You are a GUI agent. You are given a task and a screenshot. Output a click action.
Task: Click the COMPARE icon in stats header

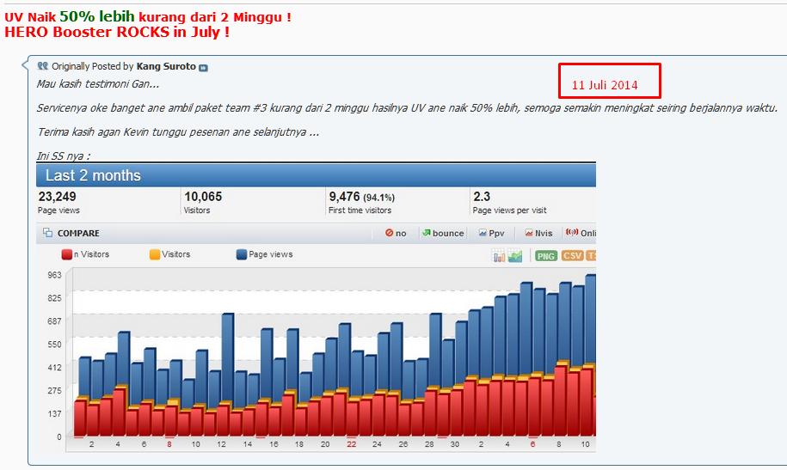(x=47, y=233)
